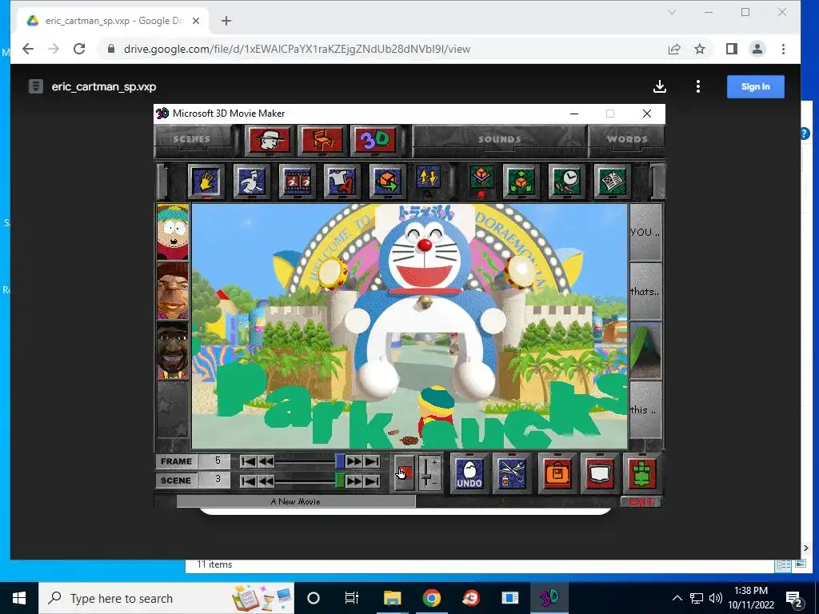Go to previous scene
This screenshot has height=614, width=819.
266,480
